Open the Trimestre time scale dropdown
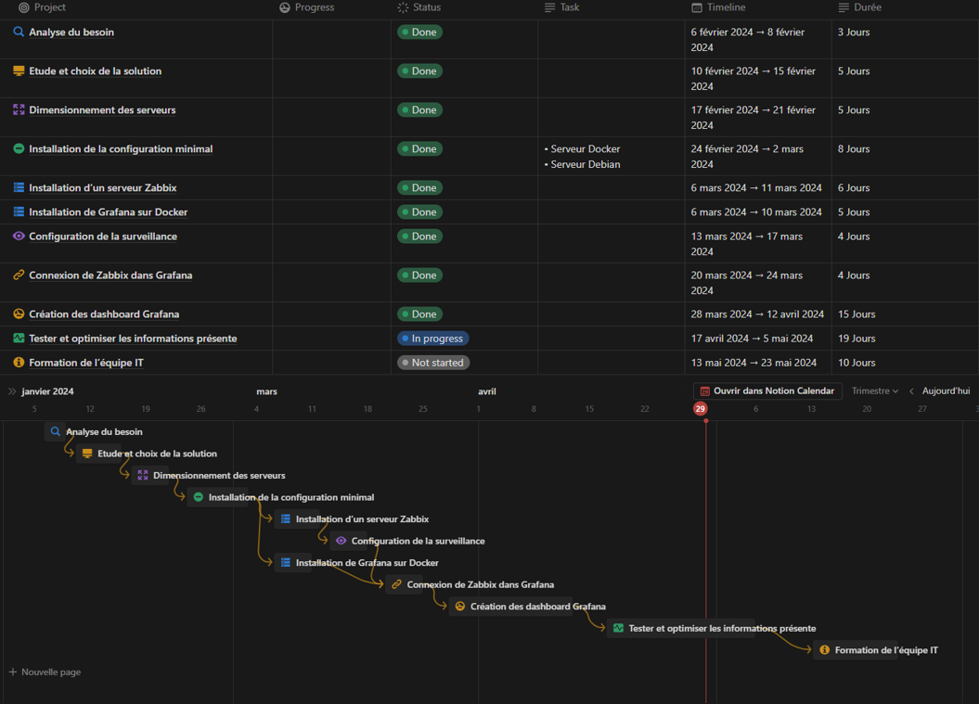 point(874,391)
